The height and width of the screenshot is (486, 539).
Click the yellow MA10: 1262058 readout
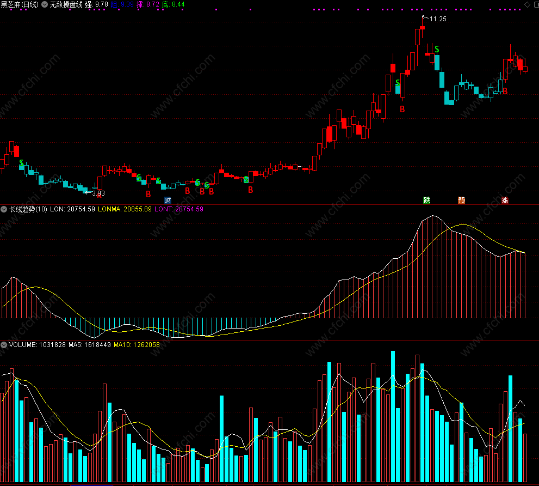pyautogui.click(x=137, y=345)
